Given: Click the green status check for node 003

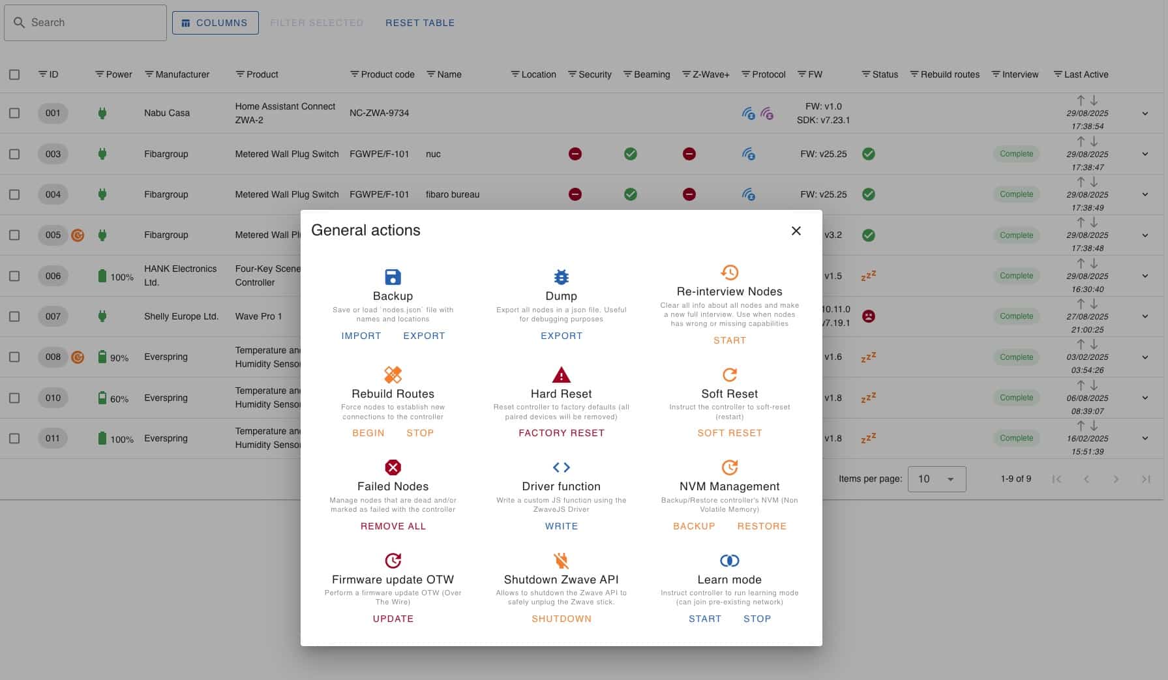Looking at the screenshot, I should pyautogui.click(x=868, y=154).
